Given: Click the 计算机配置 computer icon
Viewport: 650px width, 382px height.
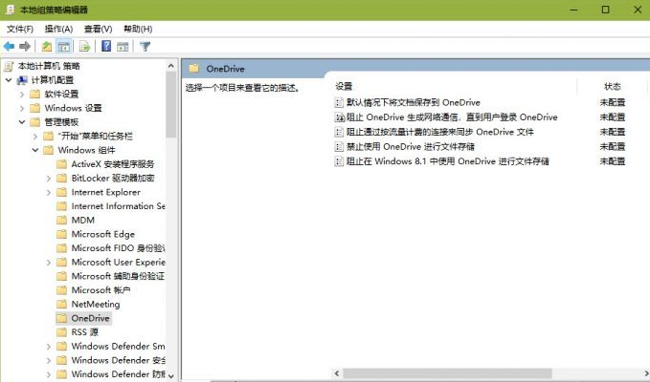Looking at the screenshot, I should point(22,80).
